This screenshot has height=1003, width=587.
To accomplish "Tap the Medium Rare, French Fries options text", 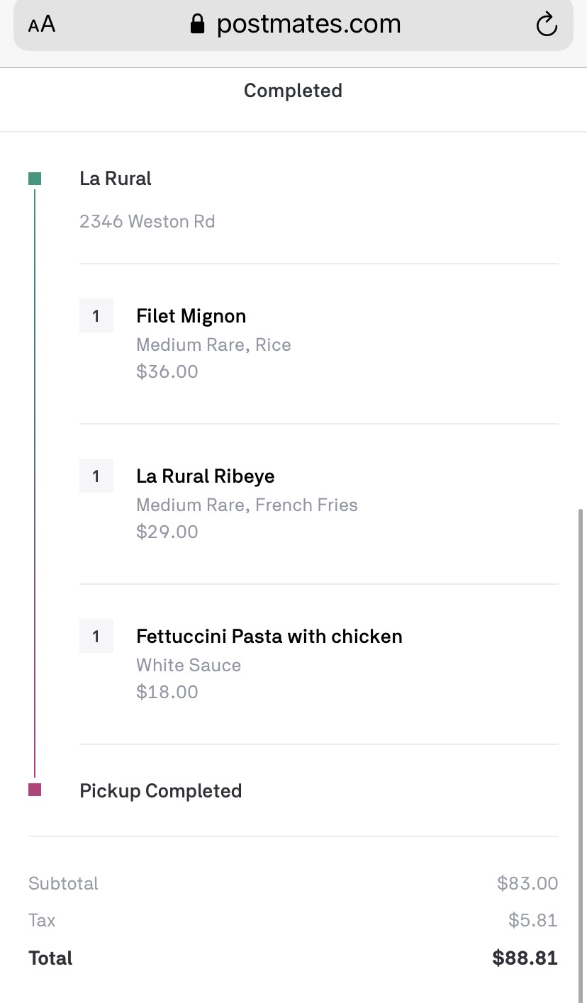I will (247, 505).
